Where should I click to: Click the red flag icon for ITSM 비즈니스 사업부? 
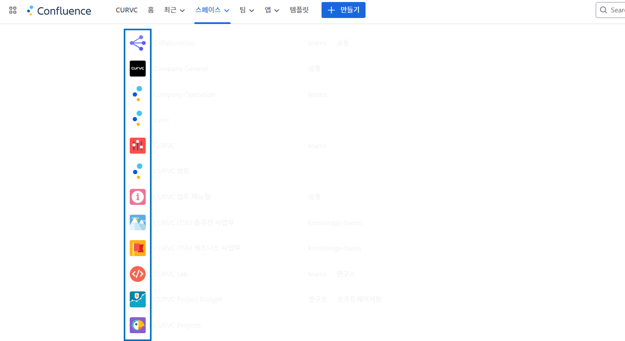pyautogui.click(x=137, y=248)
